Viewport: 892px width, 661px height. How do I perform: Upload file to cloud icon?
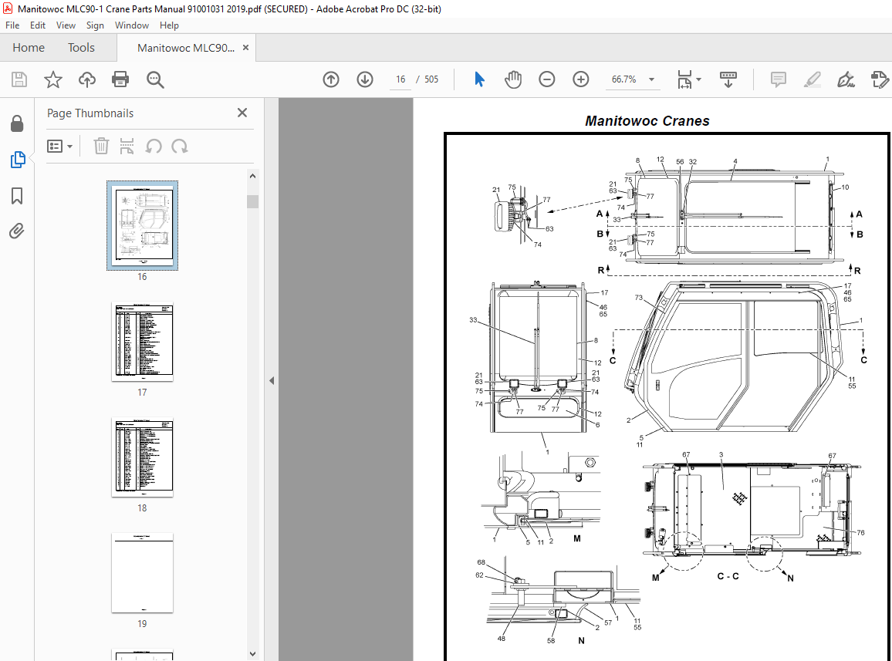tap(86, 79)
